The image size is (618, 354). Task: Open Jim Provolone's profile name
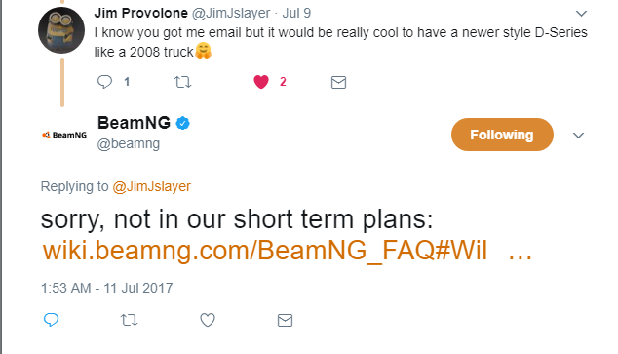(141, 13)
